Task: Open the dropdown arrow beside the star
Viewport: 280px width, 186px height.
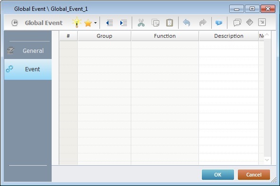Action: 95,23
